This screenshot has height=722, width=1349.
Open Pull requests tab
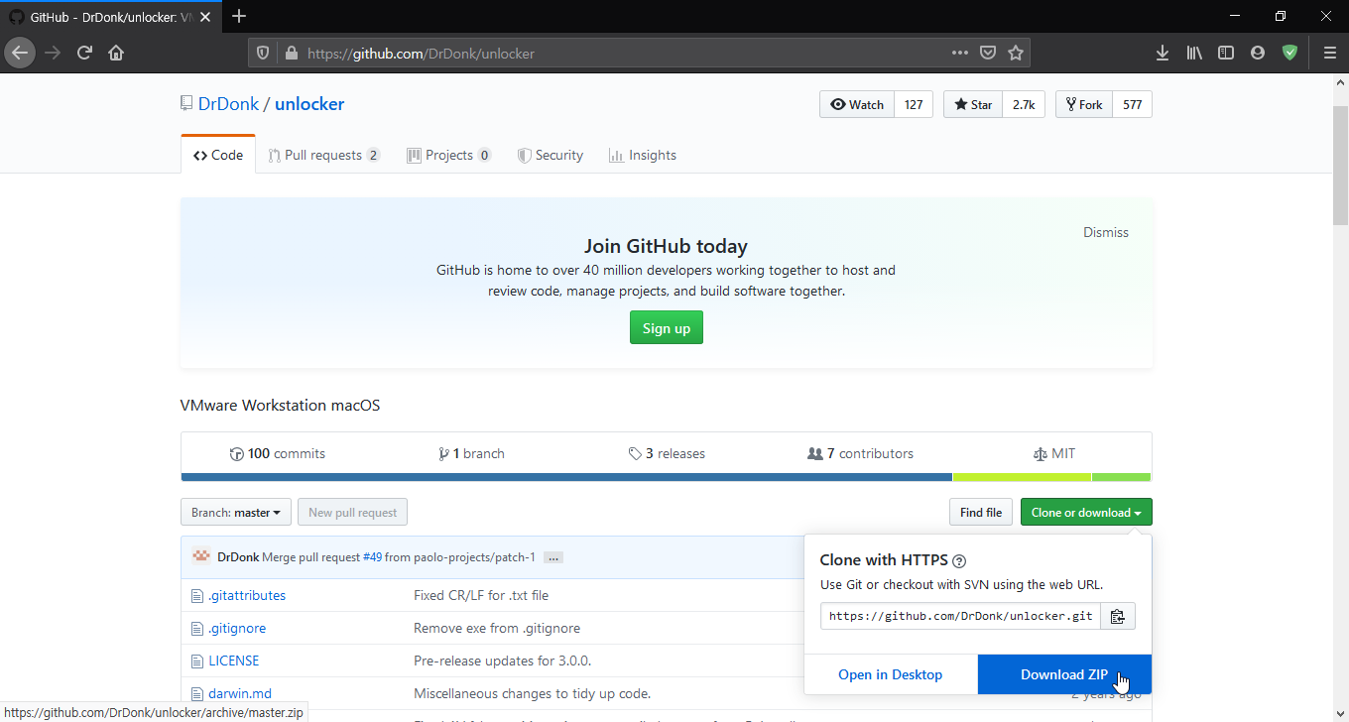(x=324, y=155)
